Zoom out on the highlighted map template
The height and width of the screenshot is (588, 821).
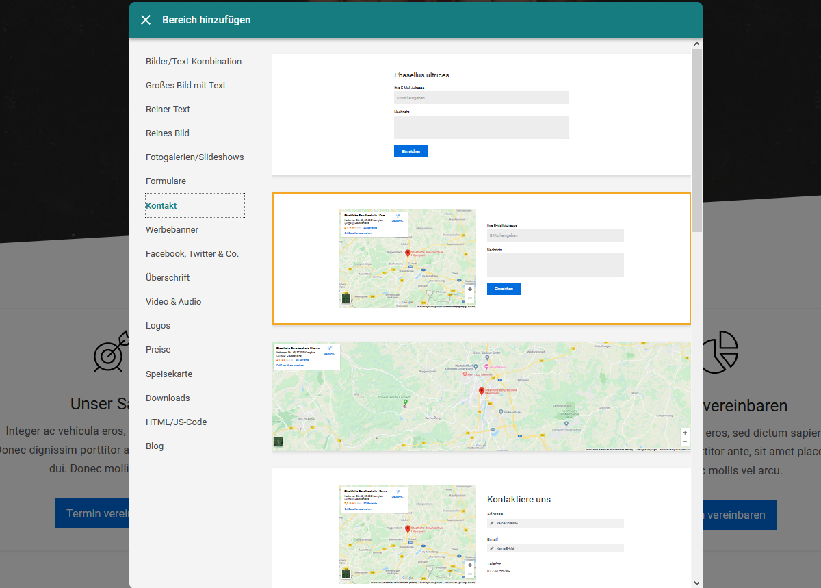470,298
